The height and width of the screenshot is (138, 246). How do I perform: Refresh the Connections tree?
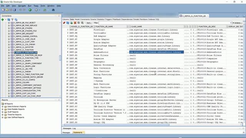(8, 20)
